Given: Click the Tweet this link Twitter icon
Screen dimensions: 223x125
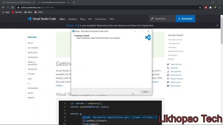Looking at the screenshot, I should (x=168, y=64).
